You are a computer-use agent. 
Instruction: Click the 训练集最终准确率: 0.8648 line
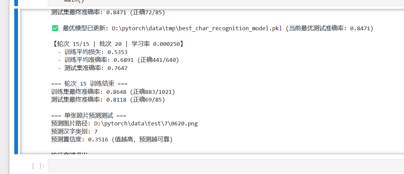click(113, 92)
